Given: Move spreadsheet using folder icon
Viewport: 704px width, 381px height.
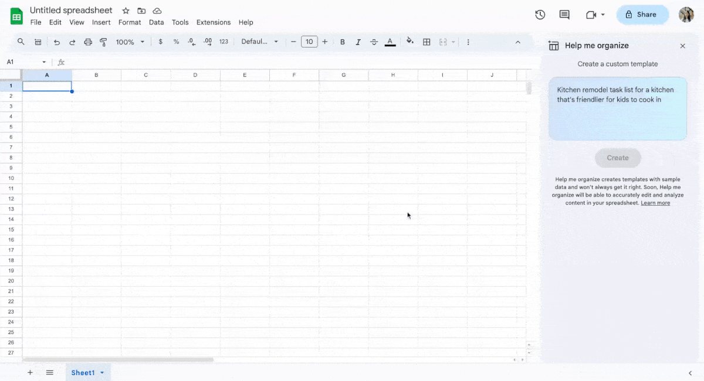Looking at the screenshot, I should pyautogui.click(x=141, y=11).
